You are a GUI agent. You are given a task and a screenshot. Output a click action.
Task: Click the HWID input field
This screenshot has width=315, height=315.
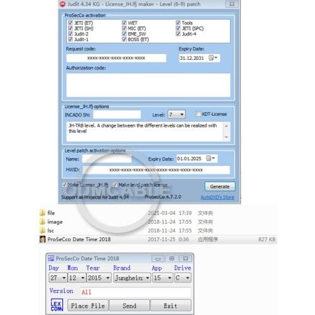click(156, 169)
